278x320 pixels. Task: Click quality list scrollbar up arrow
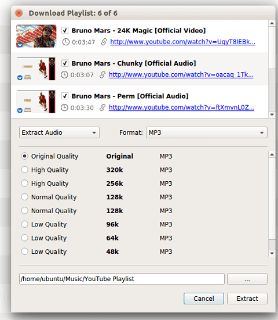[x=272, y=154]
